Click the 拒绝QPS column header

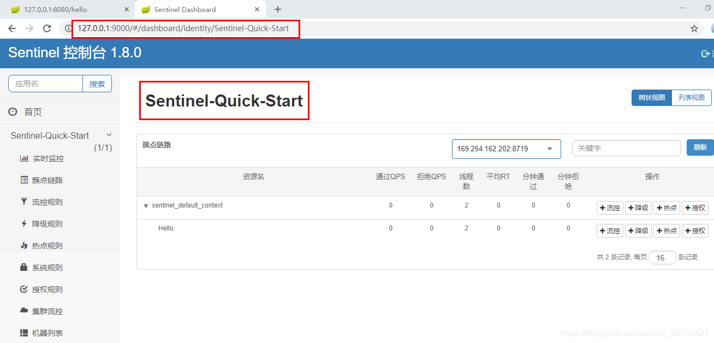[x=431, y=177]
